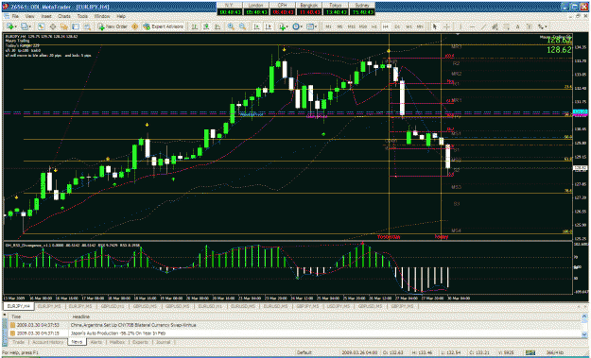
Task: Switch to the Experts tab
Action: coord(140,342)
